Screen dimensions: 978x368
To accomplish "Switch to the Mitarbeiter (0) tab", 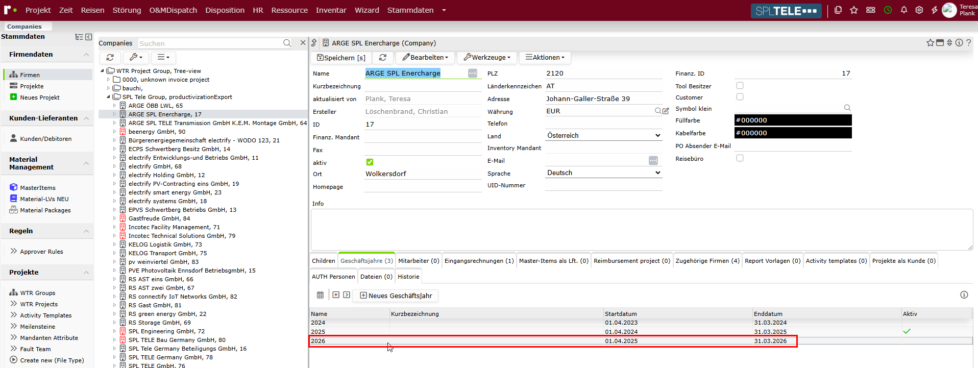I will (419, 261).
